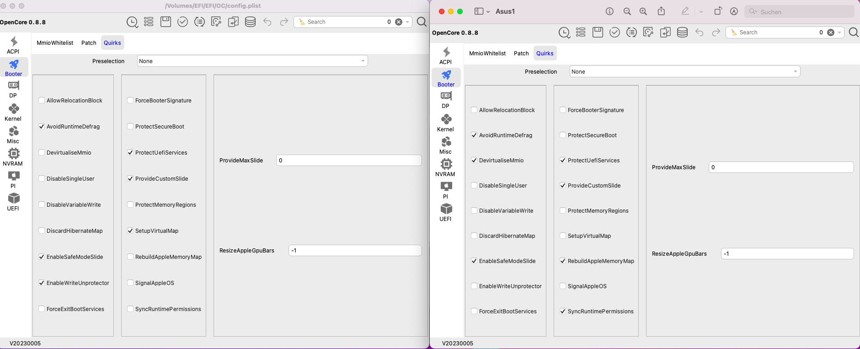Open the NVRAM section in config.plist sidebar
Viewport: 860px width, 349px height.
pyautogui.click(x=13, y=157)
